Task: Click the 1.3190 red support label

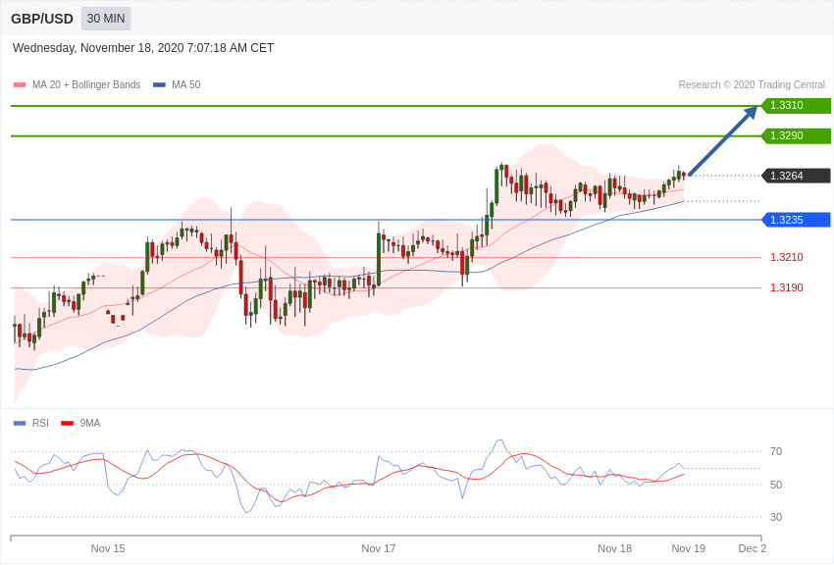Action: pyautogui.click(x=787, y=287)
